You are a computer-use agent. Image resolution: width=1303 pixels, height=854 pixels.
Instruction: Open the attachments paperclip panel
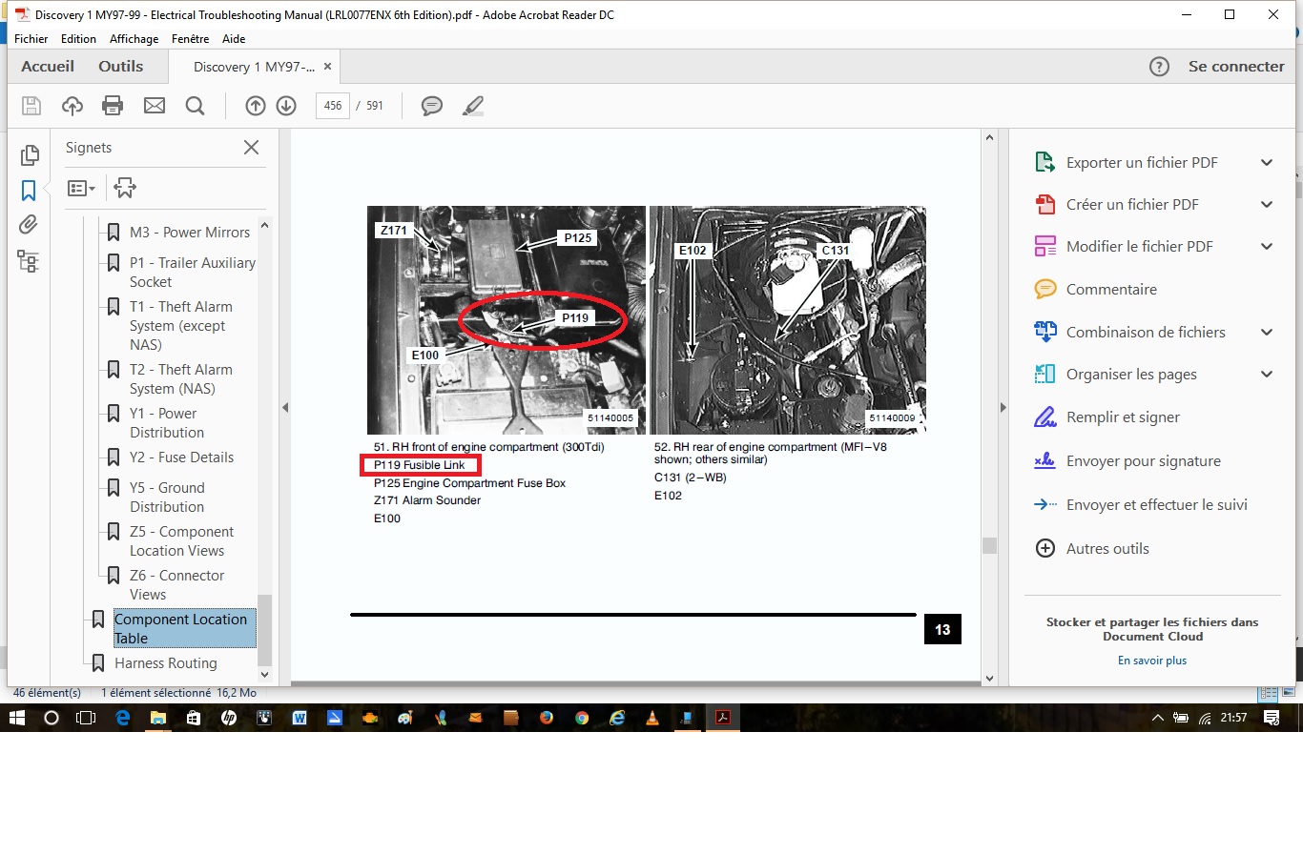pos(29,225)
